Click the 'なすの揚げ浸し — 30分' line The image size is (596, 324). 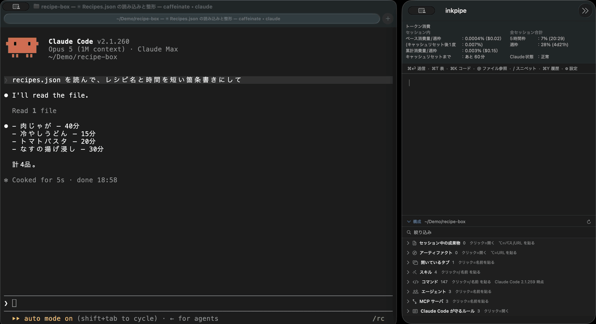point(58,149)
